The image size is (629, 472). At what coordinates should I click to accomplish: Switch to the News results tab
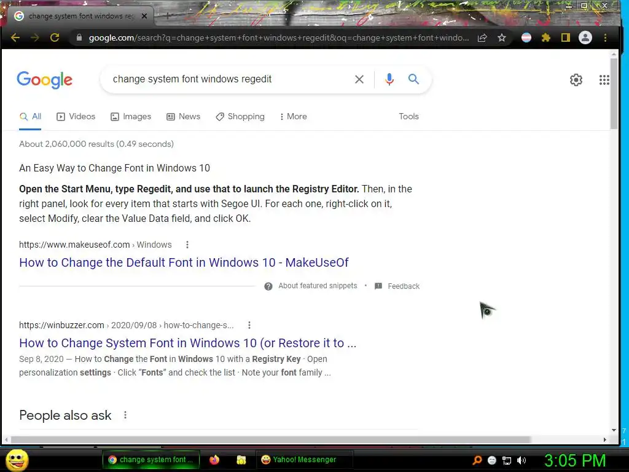(183, 117)
